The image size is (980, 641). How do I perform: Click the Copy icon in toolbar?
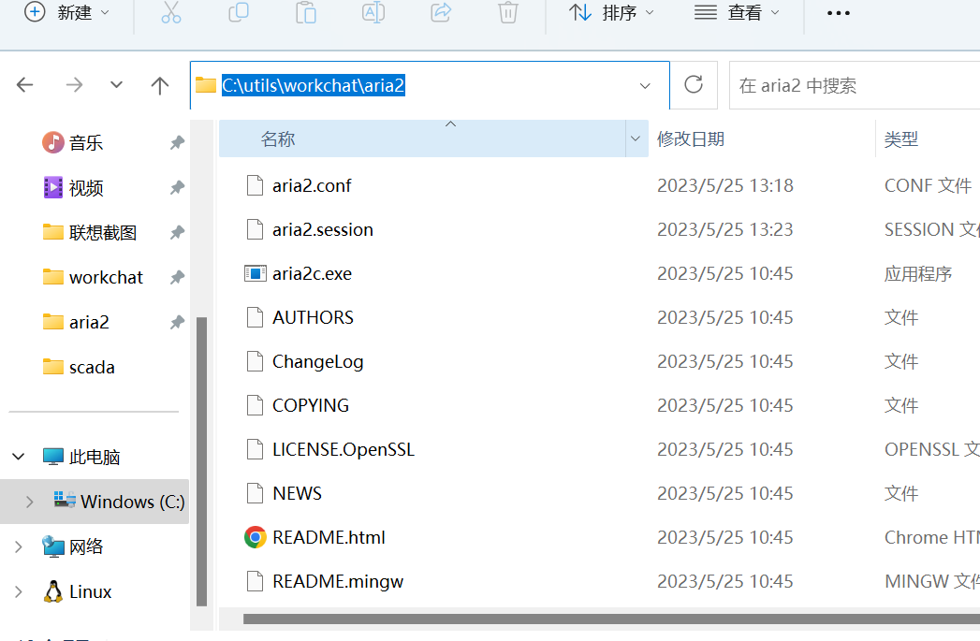238,12
